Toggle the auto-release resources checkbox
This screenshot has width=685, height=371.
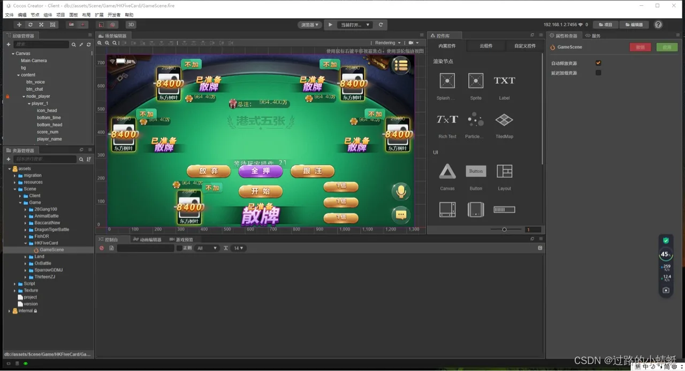tap(598, 63)
